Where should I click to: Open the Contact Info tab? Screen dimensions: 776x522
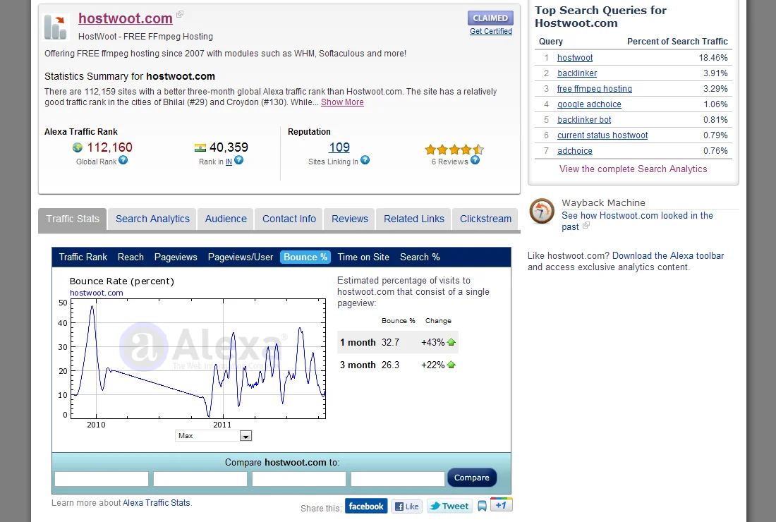[289, 219]
